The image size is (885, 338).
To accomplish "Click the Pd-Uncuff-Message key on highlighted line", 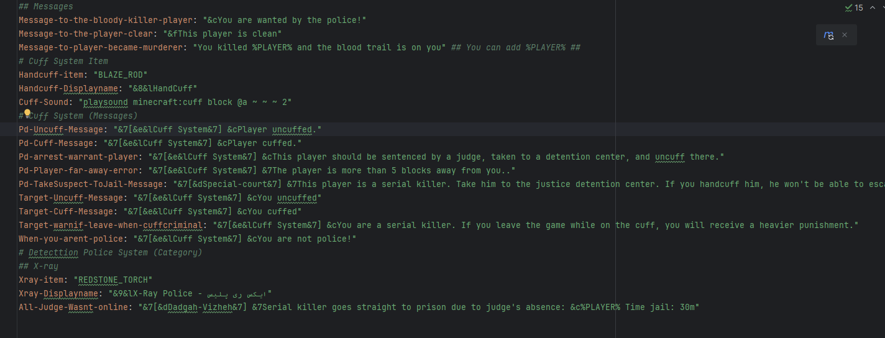I will point(61,129).
